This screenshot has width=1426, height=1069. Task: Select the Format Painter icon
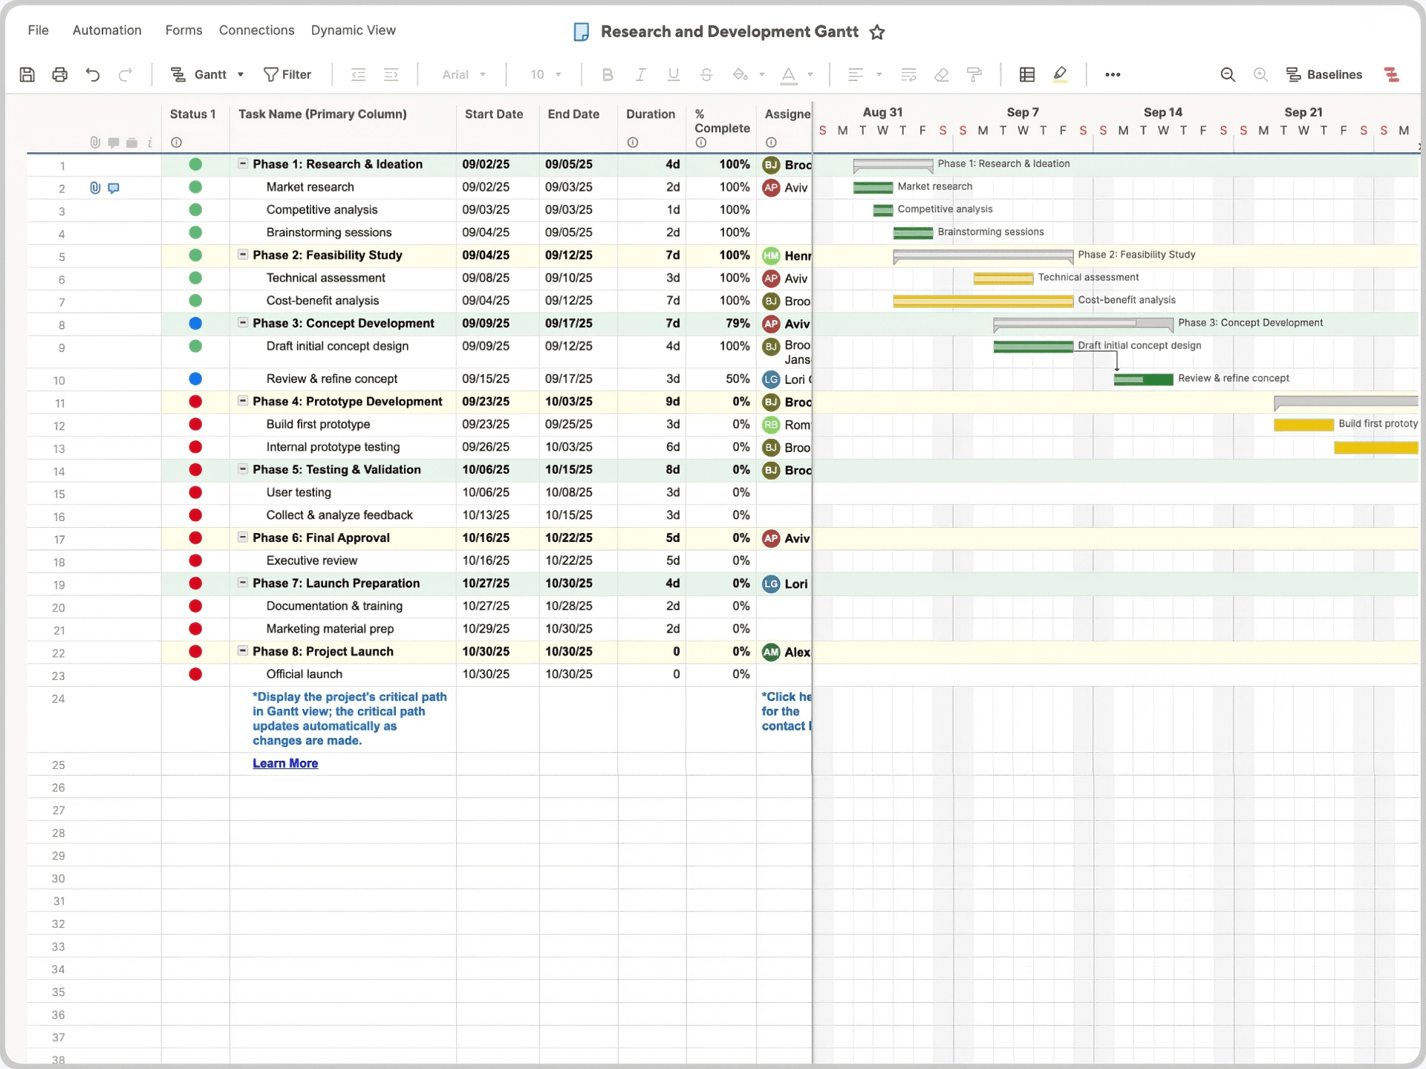point(974,74)
